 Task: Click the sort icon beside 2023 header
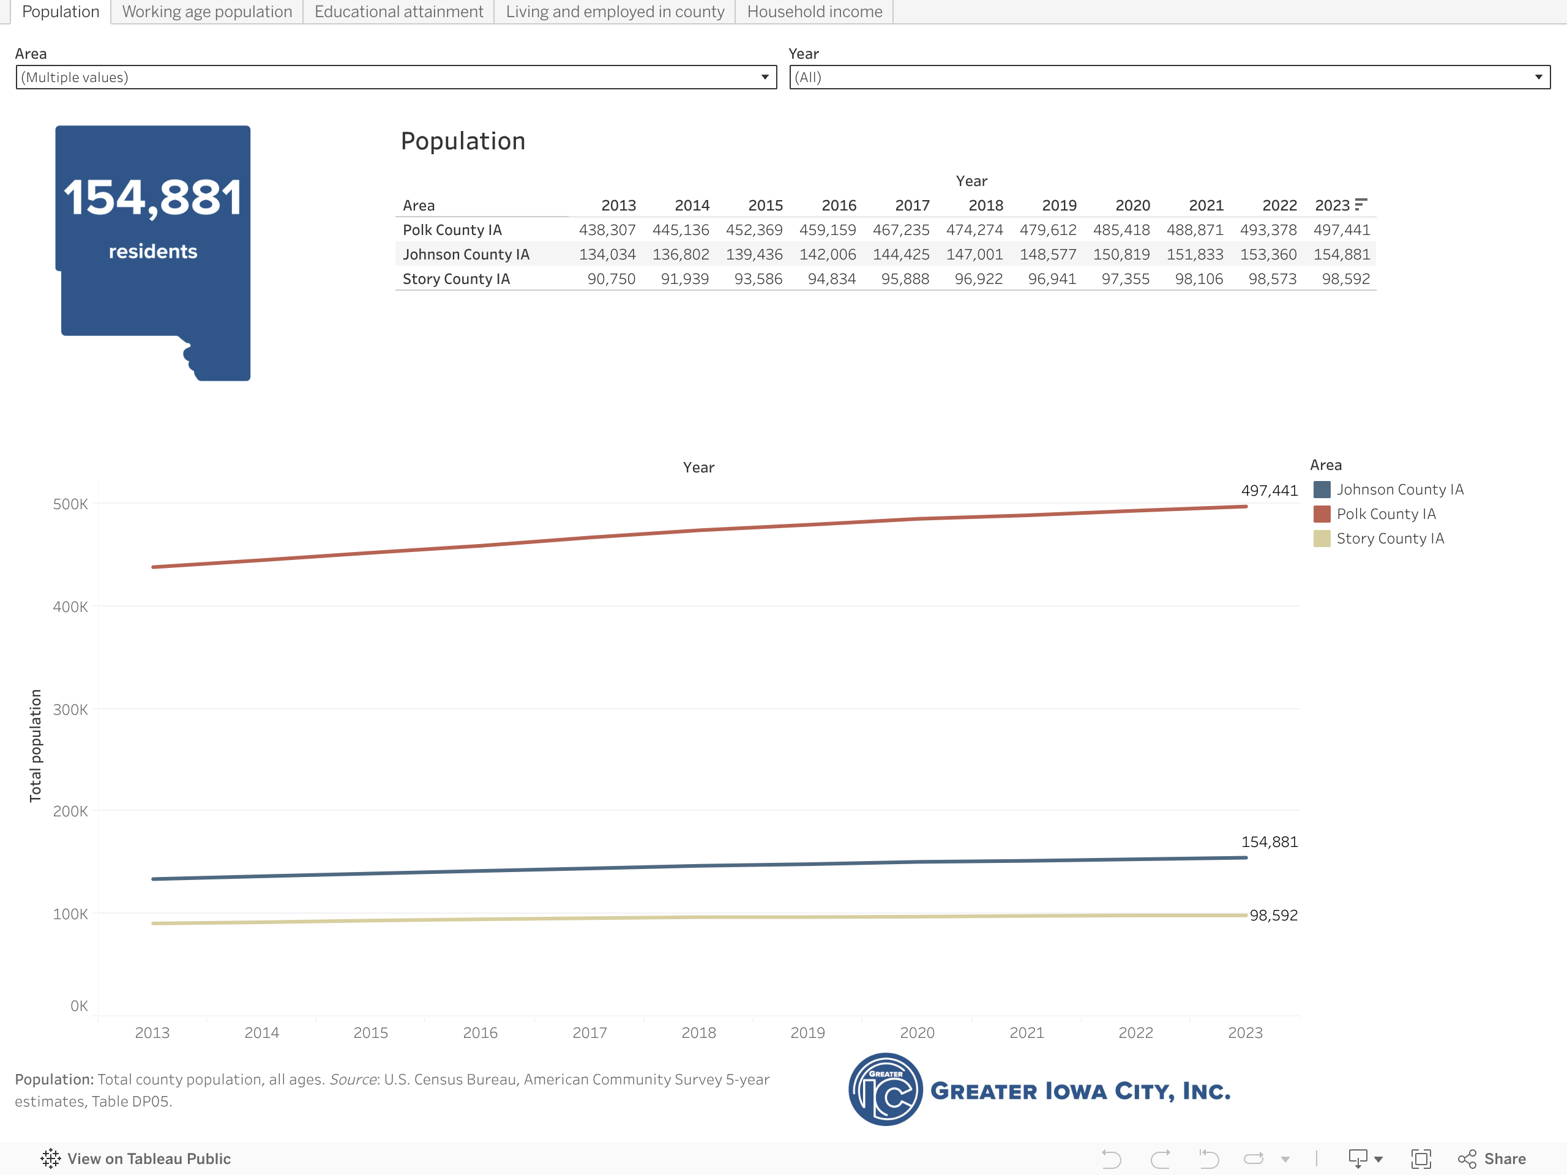pos(1360,204)
